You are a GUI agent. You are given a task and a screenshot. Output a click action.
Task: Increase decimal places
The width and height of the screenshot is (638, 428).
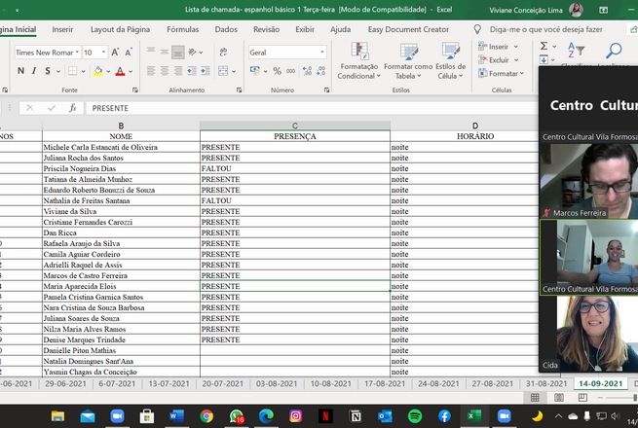[x=307, y=71]
